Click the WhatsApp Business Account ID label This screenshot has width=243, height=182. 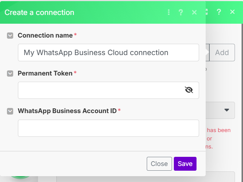[67, 111]
